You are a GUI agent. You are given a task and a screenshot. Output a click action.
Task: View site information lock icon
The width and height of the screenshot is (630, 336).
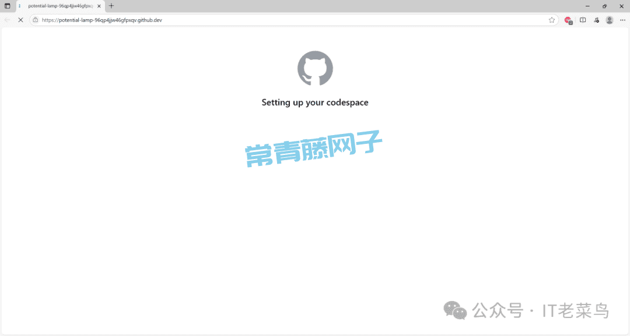pos(36,20)
